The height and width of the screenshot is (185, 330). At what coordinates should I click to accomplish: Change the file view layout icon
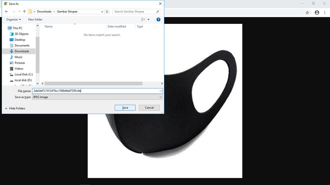pos(143,20)
